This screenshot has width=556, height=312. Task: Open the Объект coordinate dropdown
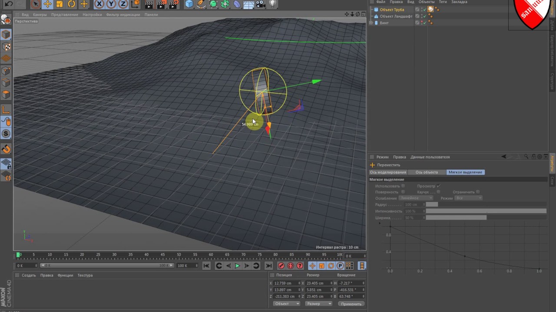tap(287, 304)
